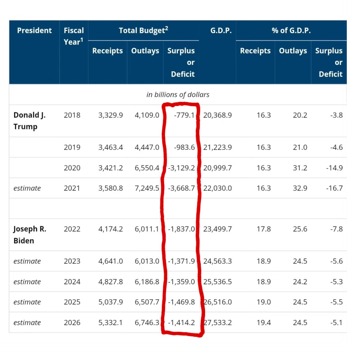Image resolution: width=347 pixels, height=347 pixels.
Task: Click the outlays value 6,186.8
Action: click(x=147, y=282)
